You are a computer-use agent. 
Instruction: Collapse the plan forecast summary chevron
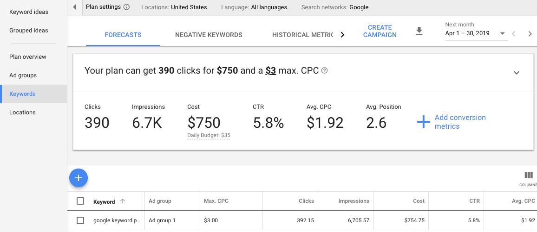pyautogui.click(x=516, y=73)
